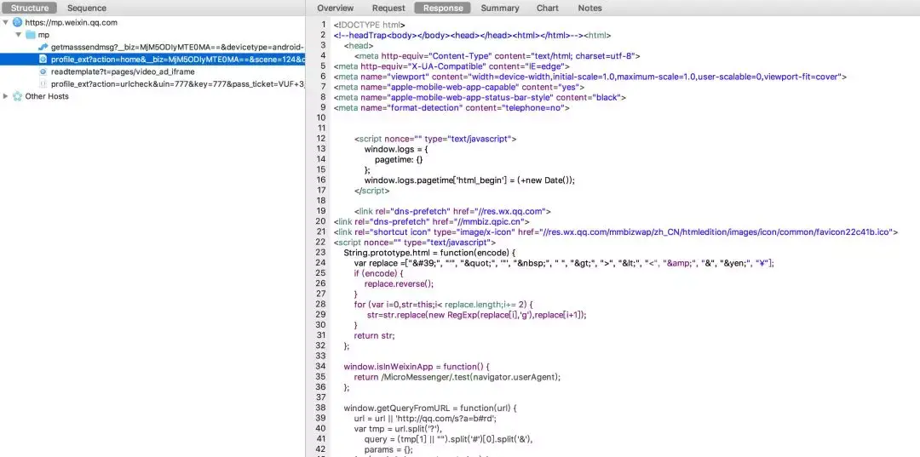Click the getmasssendmsg request arrow icon
Screen dimensions: 920x457
(x=43, y=47)
